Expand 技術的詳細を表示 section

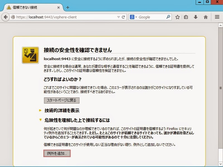[x=59, y=110]
